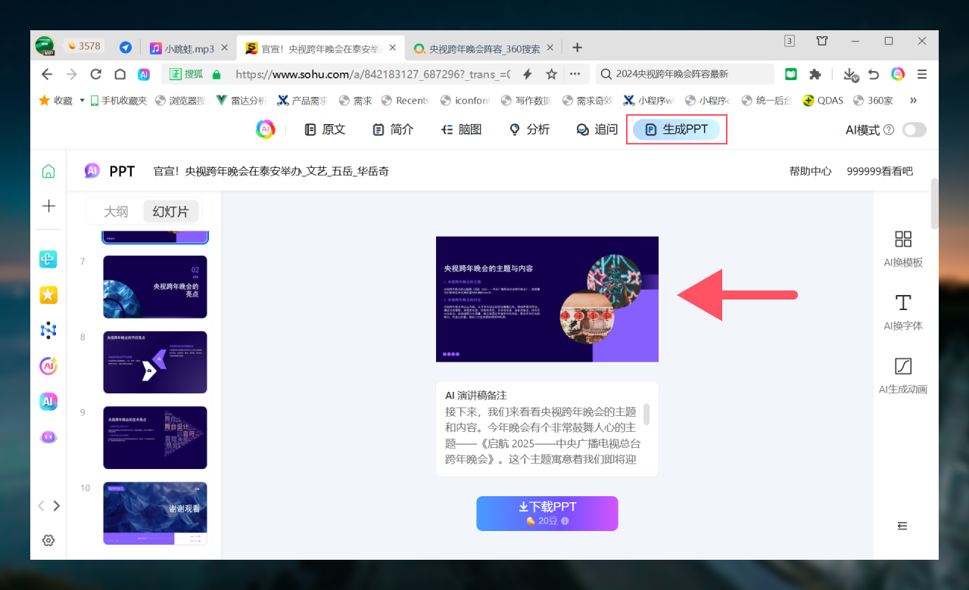
Task: Click the plus icon in left sidebar
Action: coord(48,206)
